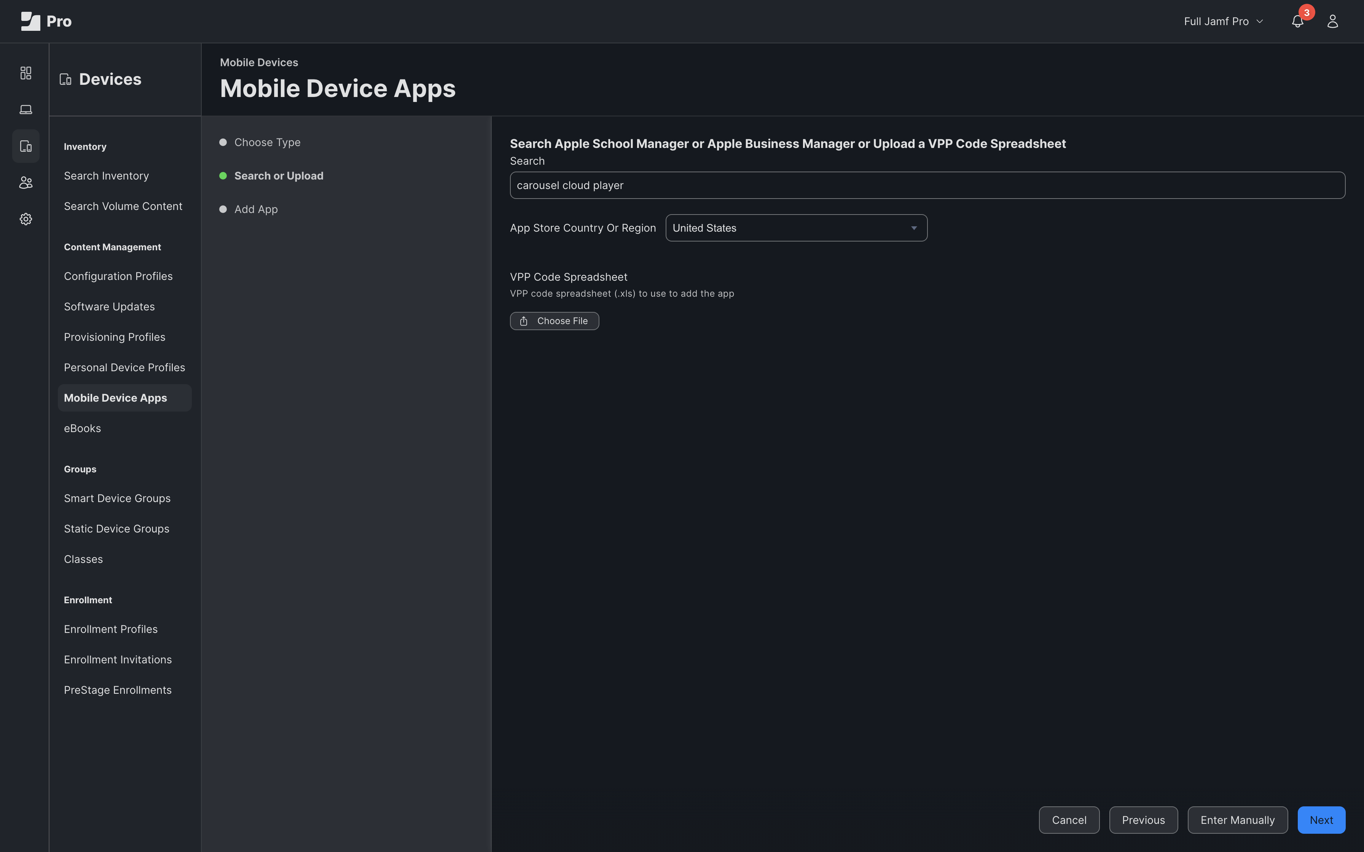Open Software Updates
This screenshot has height=852, width=1364.
pyautogui.click(x=109, y=307)
